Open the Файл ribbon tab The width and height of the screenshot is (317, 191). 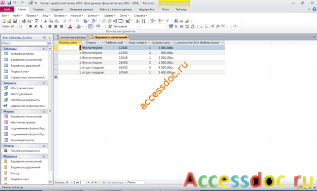(x=7, y=9)
